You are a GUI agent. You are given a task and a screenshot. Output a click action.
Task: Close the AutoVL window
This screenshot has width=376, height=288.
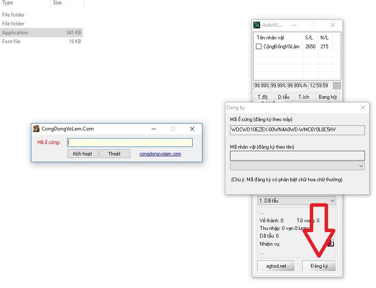[333, 25]
